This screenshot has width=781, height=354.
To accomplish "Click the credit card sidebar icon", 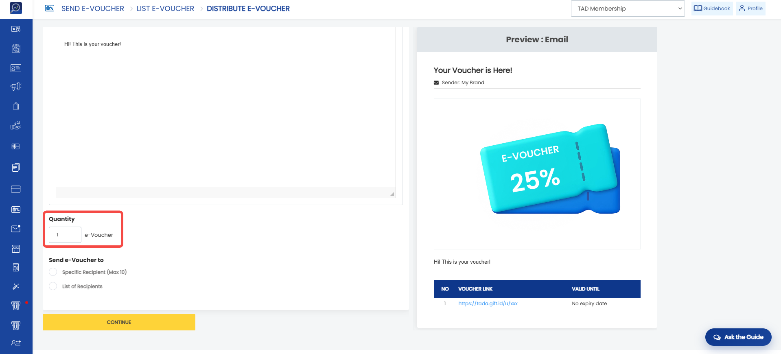I will pos(16,189).
